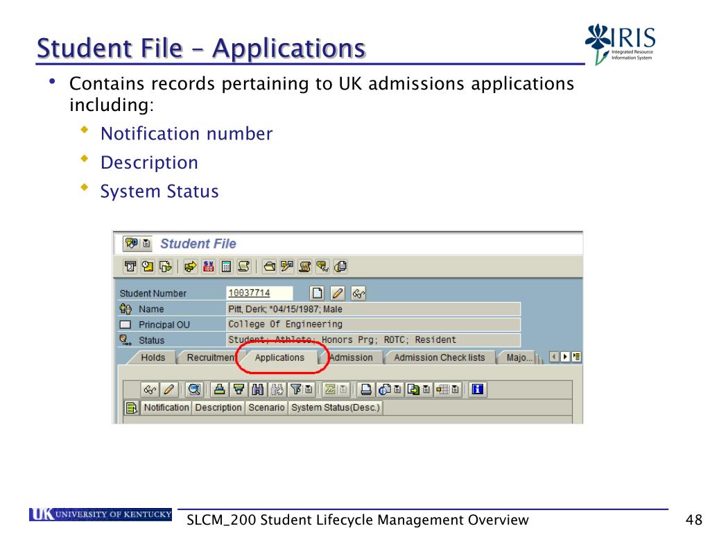The image size is (710, 533).
Task: Switch to the Admission tab
Action: point(351,357)
